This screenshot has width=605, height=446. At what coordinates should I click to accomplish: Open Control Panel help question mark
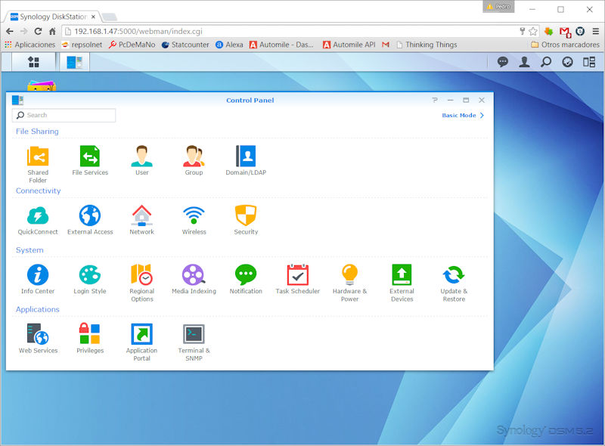pos(435,100)
